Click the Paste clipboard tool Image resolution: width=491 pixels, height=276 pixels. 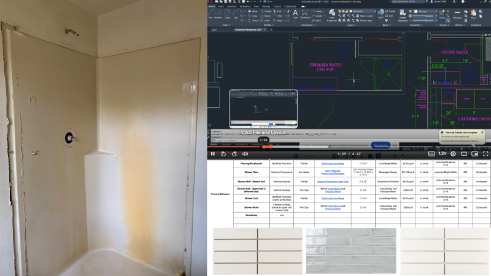473,14
